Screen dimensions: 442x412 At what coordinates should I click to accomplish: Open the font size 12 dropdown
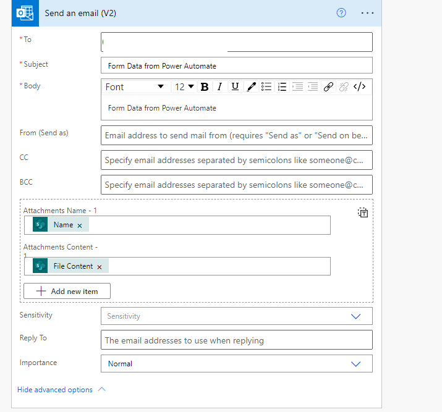[184, 87]
